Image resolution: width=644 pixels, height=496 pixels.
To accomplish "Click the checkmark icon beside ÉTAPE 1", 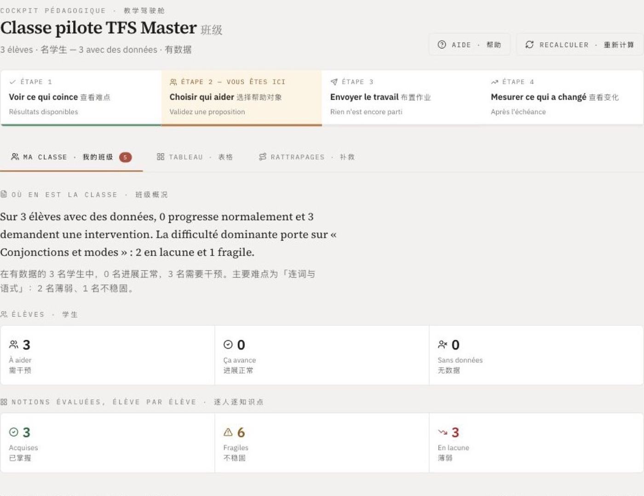I will [x=12, y=82].
